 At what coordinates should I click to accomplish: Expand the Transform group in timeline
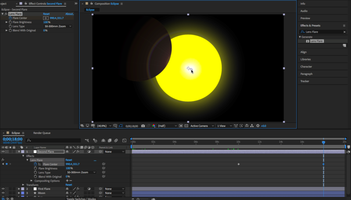(x=23, y=185)
